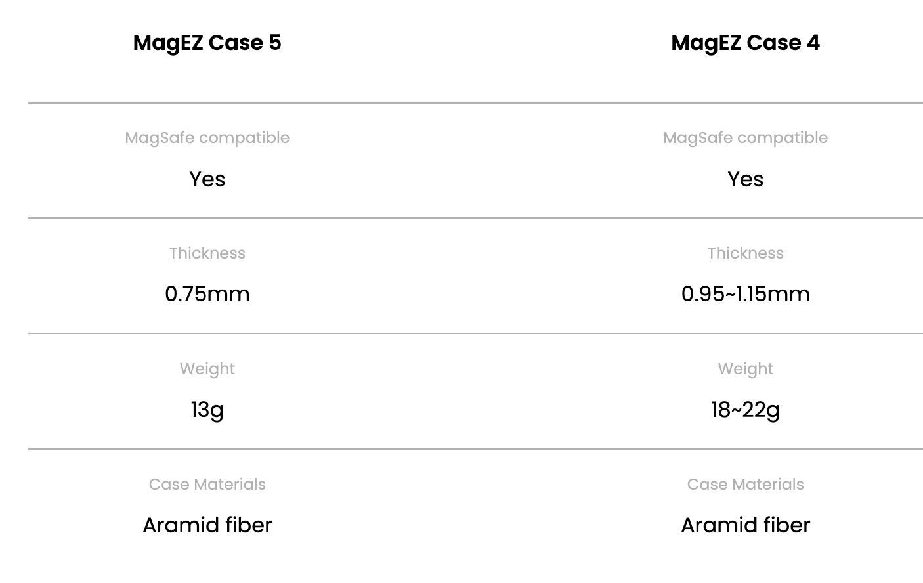Click Aramid fiber value for MagEZ Case 5

[207, 525]
